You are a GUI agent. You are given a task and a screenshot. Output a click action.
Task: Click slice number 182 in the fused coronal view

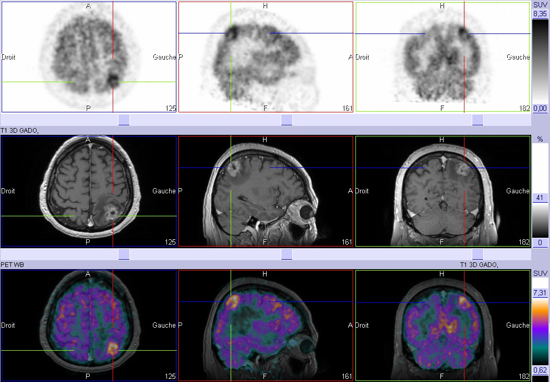(x=524, y=376)
